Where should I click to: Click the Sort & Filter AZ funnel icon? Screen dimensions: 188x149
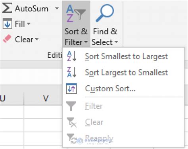tap(76, 13)
